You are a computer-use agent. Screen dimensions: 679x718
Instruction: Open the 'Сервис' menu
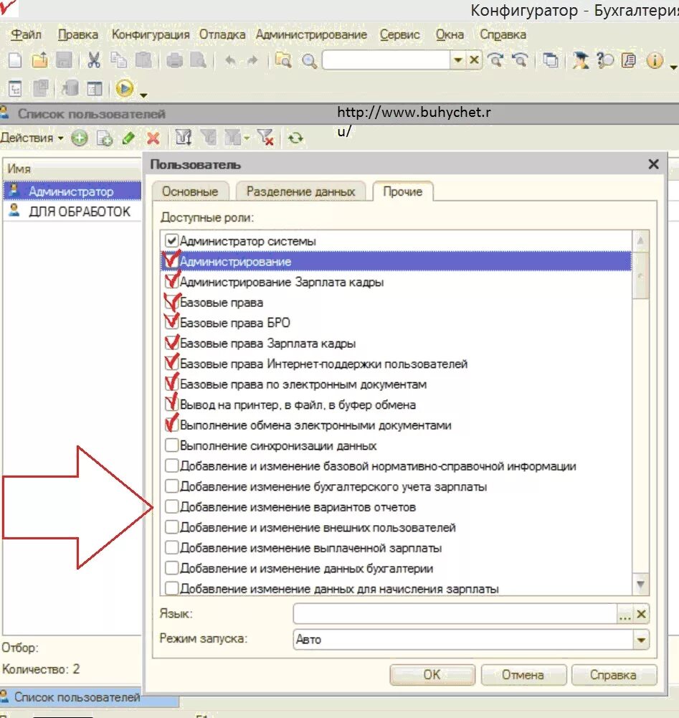(399, 34)
